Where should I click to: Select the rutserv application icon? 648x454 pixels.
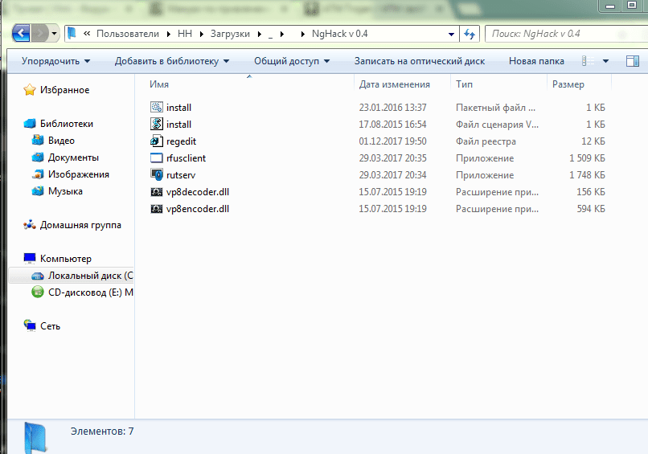[157, 175]
